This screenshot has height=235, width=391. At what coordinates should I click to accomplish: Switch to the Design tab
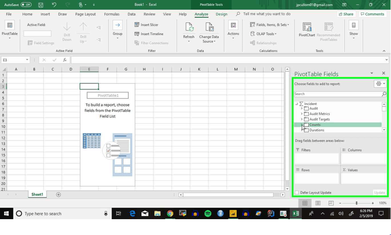click(221, 14)
